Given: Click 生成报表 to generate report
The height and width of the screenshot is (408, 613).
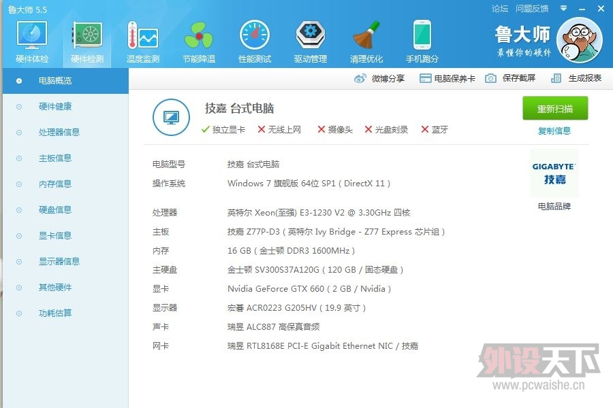Looking at the screenshot, I should coord(576,78).
